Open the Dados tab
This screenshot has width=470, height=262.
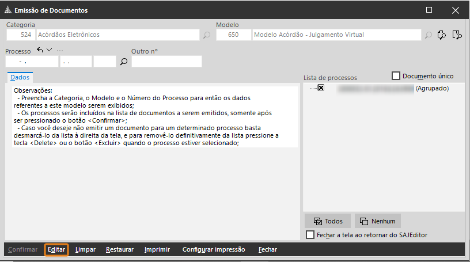click(x=20, y=77)
